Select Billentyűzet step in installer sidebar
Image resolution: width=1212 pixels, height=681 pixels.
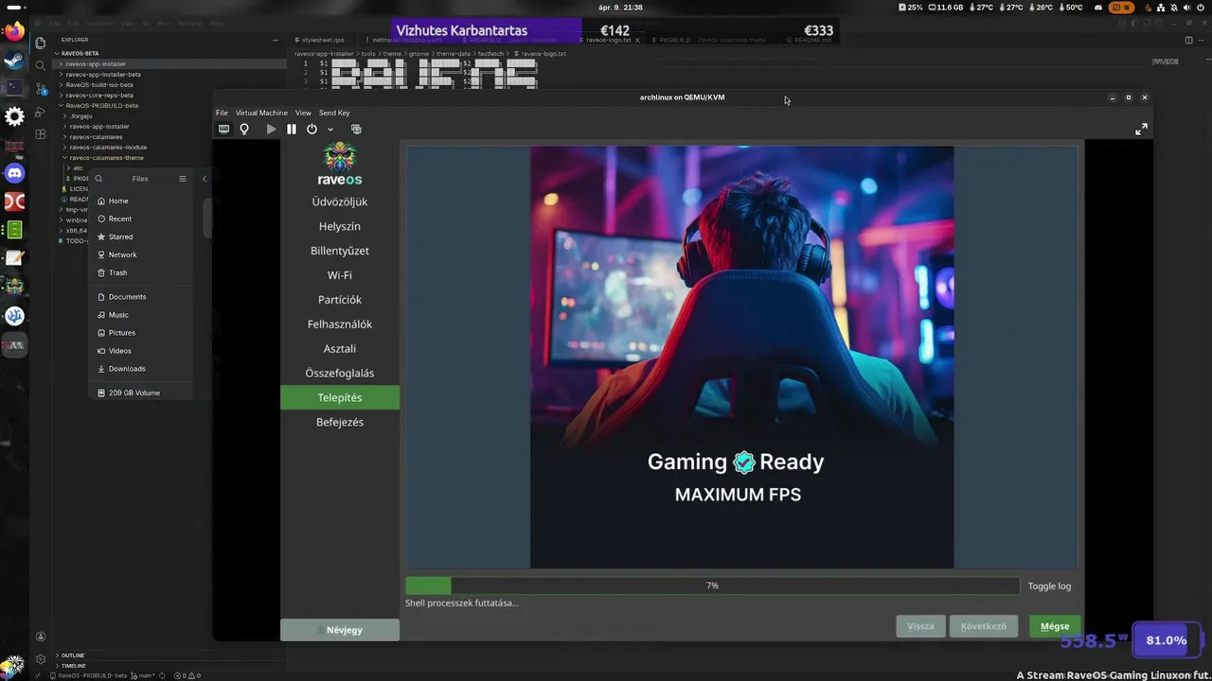click(x=340, y=251)
